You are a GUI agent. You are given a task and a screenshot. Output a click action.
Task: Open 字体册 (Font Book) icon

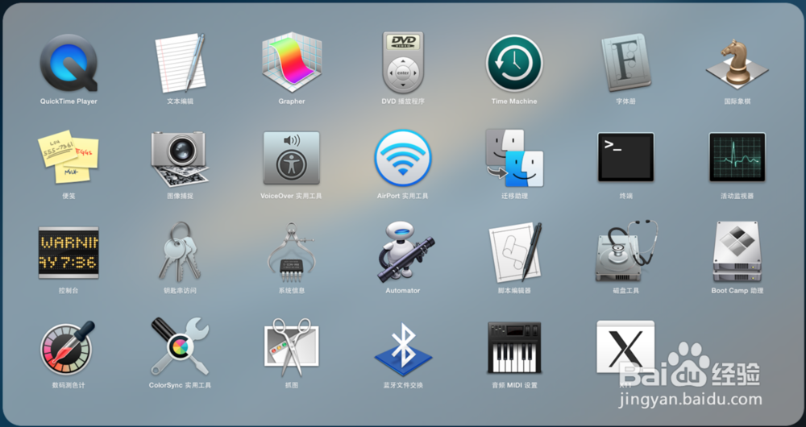(x=625, y=63)
